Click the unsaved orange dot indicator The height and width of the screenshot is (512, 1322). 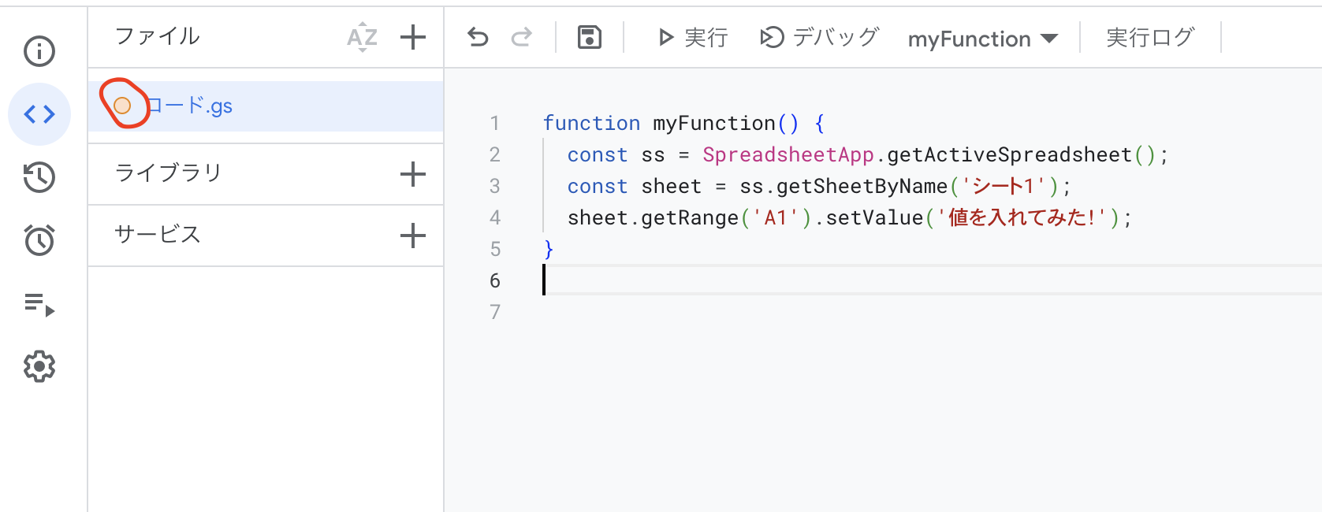pos(122,105)
